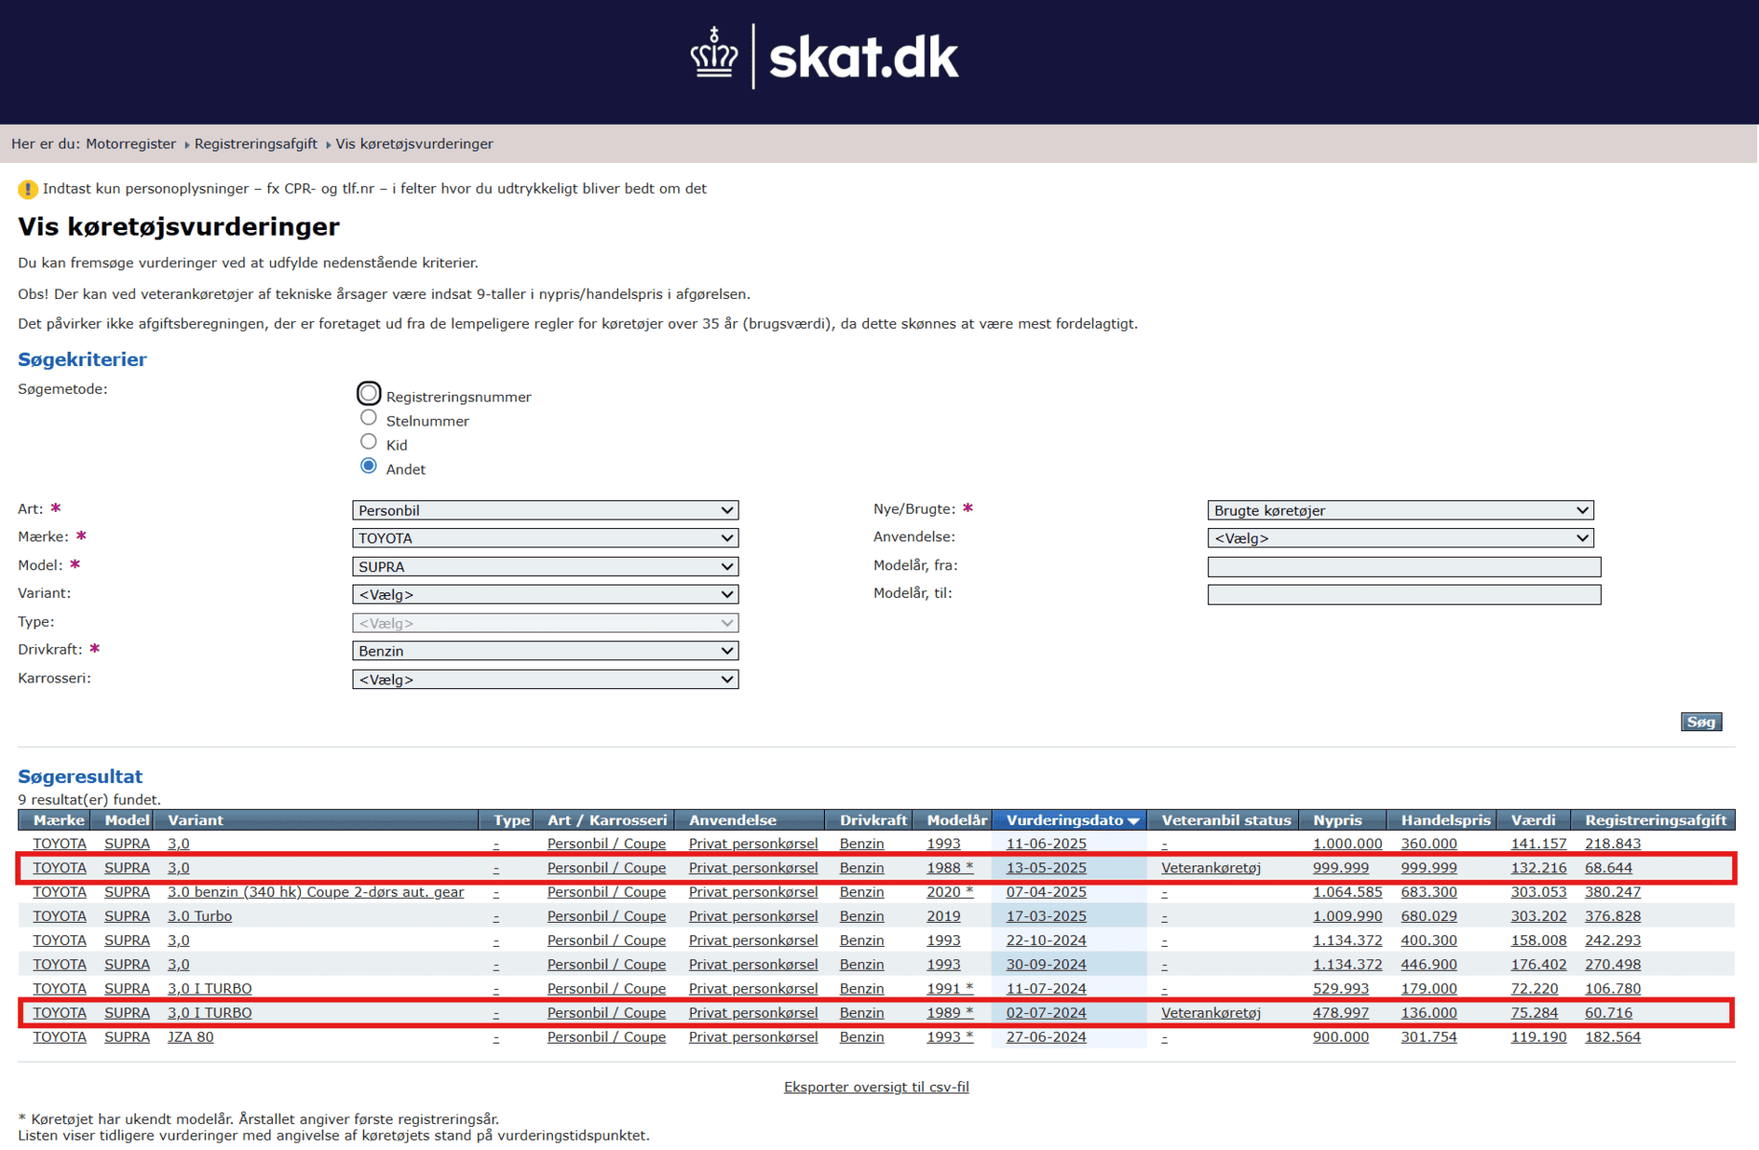Click Vis køretøjsvurderinger breadcrumb

pos(414,144)
